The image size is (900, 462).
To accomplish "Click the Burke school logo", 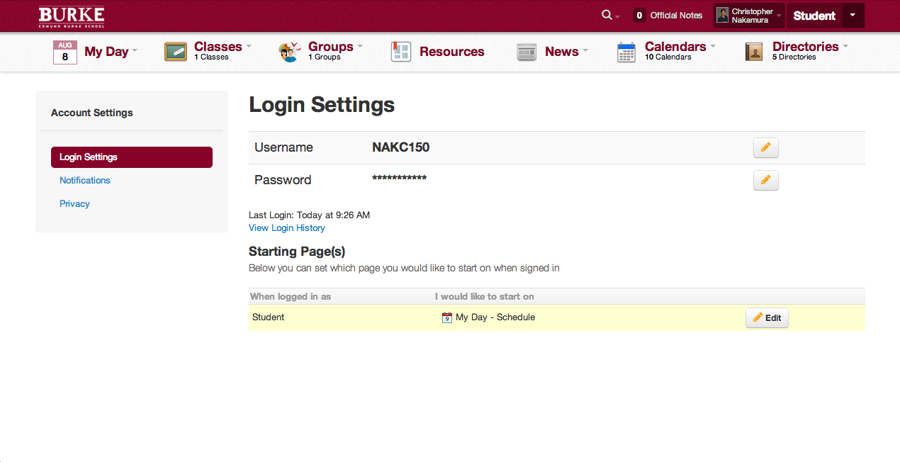I will 72,17.
